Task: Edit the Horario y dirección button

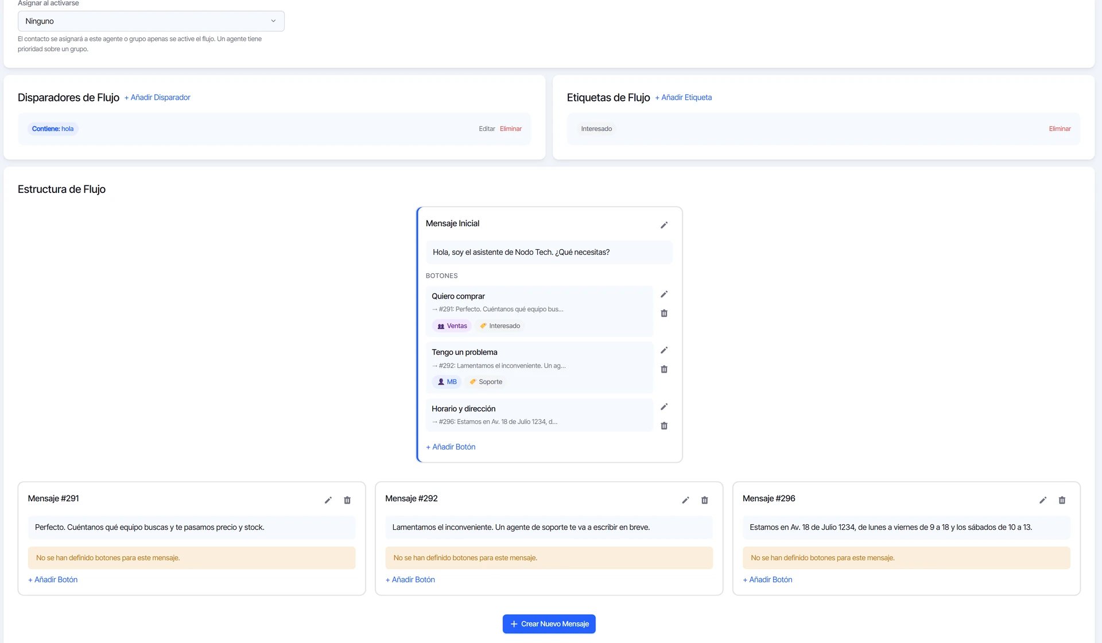Action: (664, 407)
